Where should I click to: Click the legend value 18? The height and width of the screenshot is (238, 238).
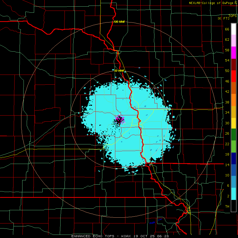[227, 154]
